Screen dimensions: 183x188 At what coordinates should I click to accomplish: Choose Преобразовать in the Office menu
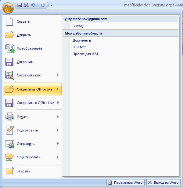tap(29, 48)
